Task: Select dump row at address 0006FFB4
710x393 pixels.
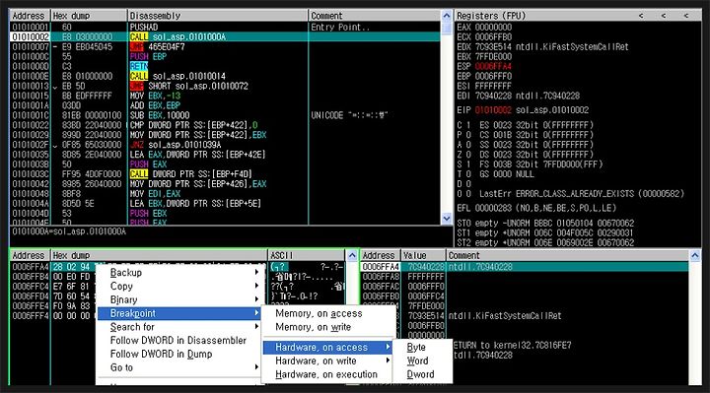Action: pyautogui.click(x=177, y=277)
